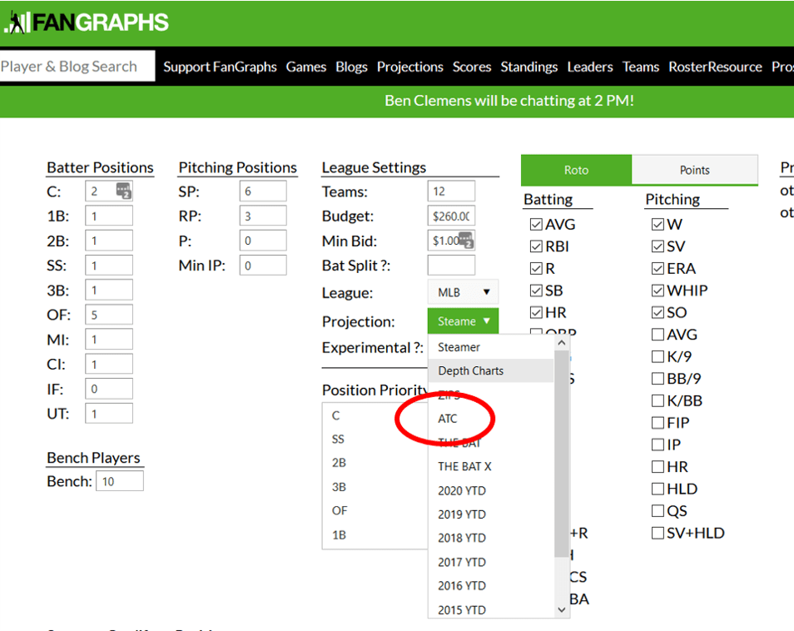Viewport: 794px width, 631px height.
Task: Switch to the Points tab
Action: point(694,170)
